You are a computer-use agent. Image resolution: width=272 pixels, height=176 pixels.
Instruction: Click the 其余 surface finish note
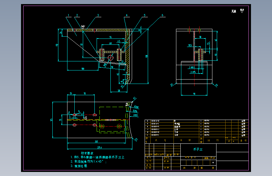[234, 11]
